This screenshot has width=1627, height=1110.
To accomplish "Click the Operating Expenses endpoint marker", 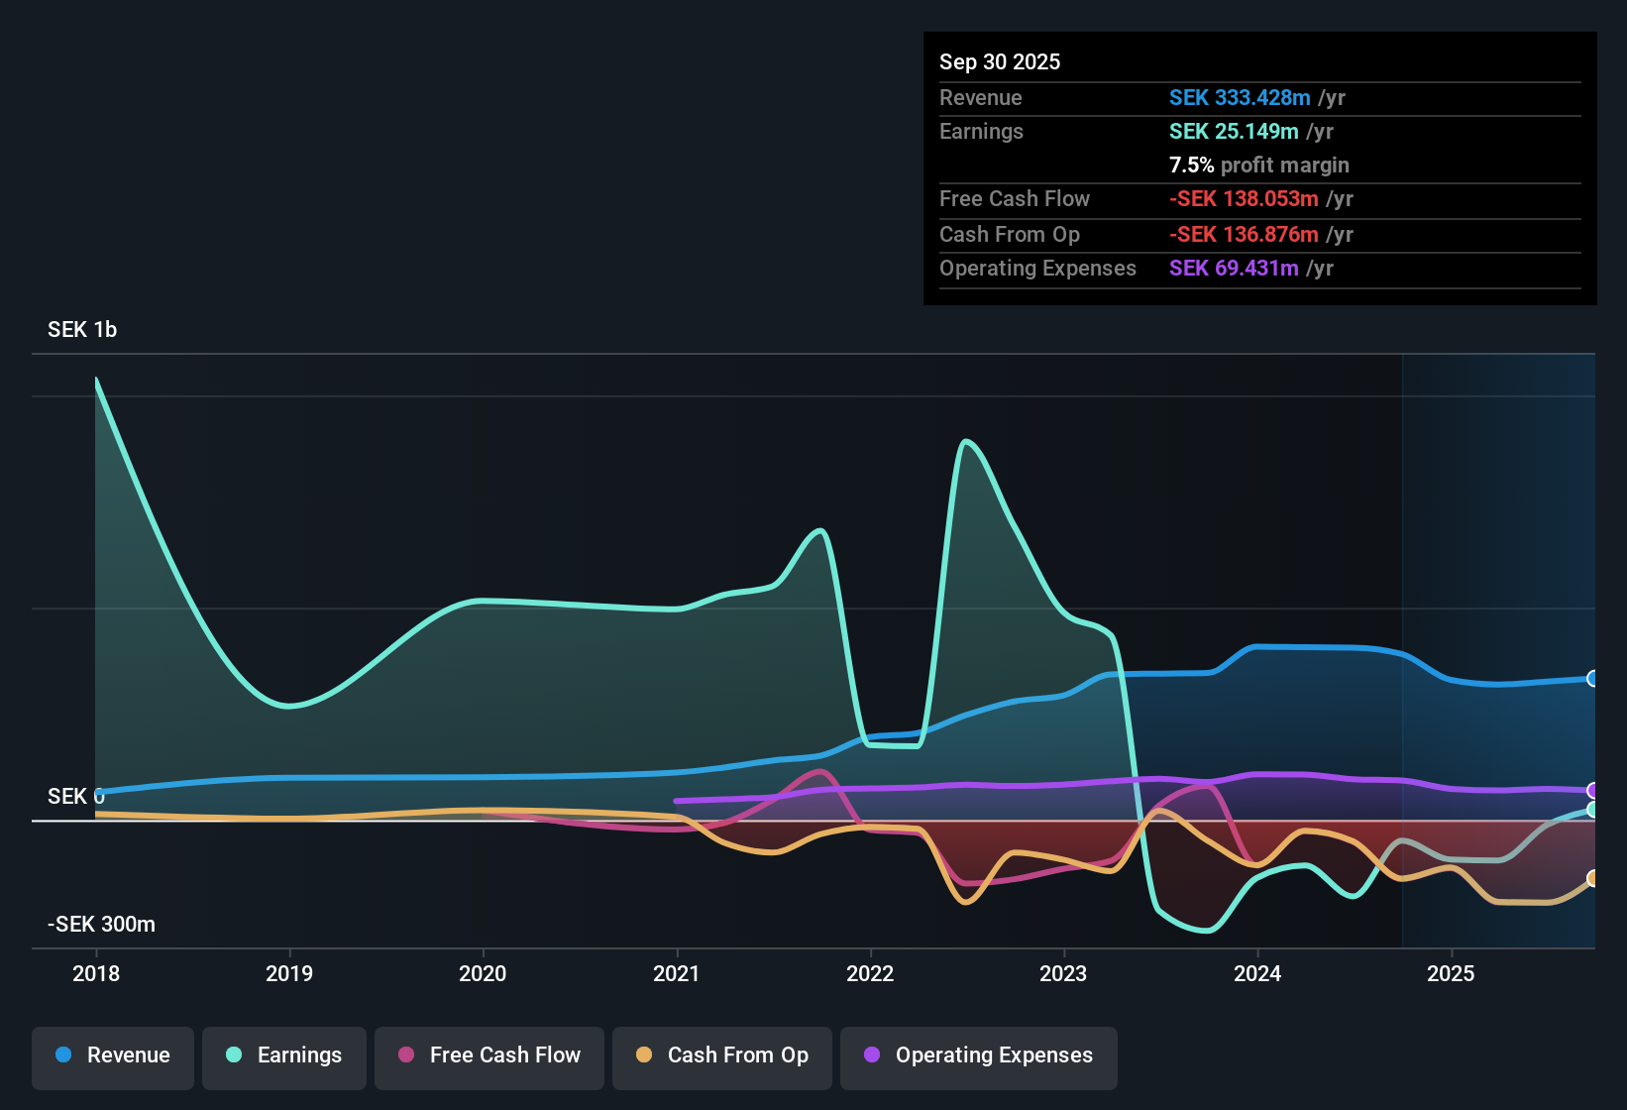I will coord(1591,789).
